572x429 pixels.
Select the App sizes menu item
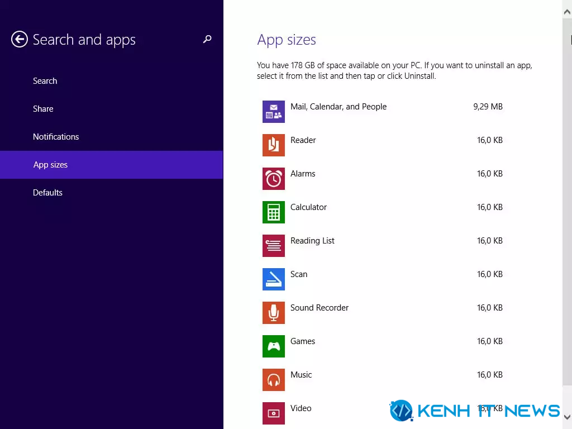(x=112, y=165)
